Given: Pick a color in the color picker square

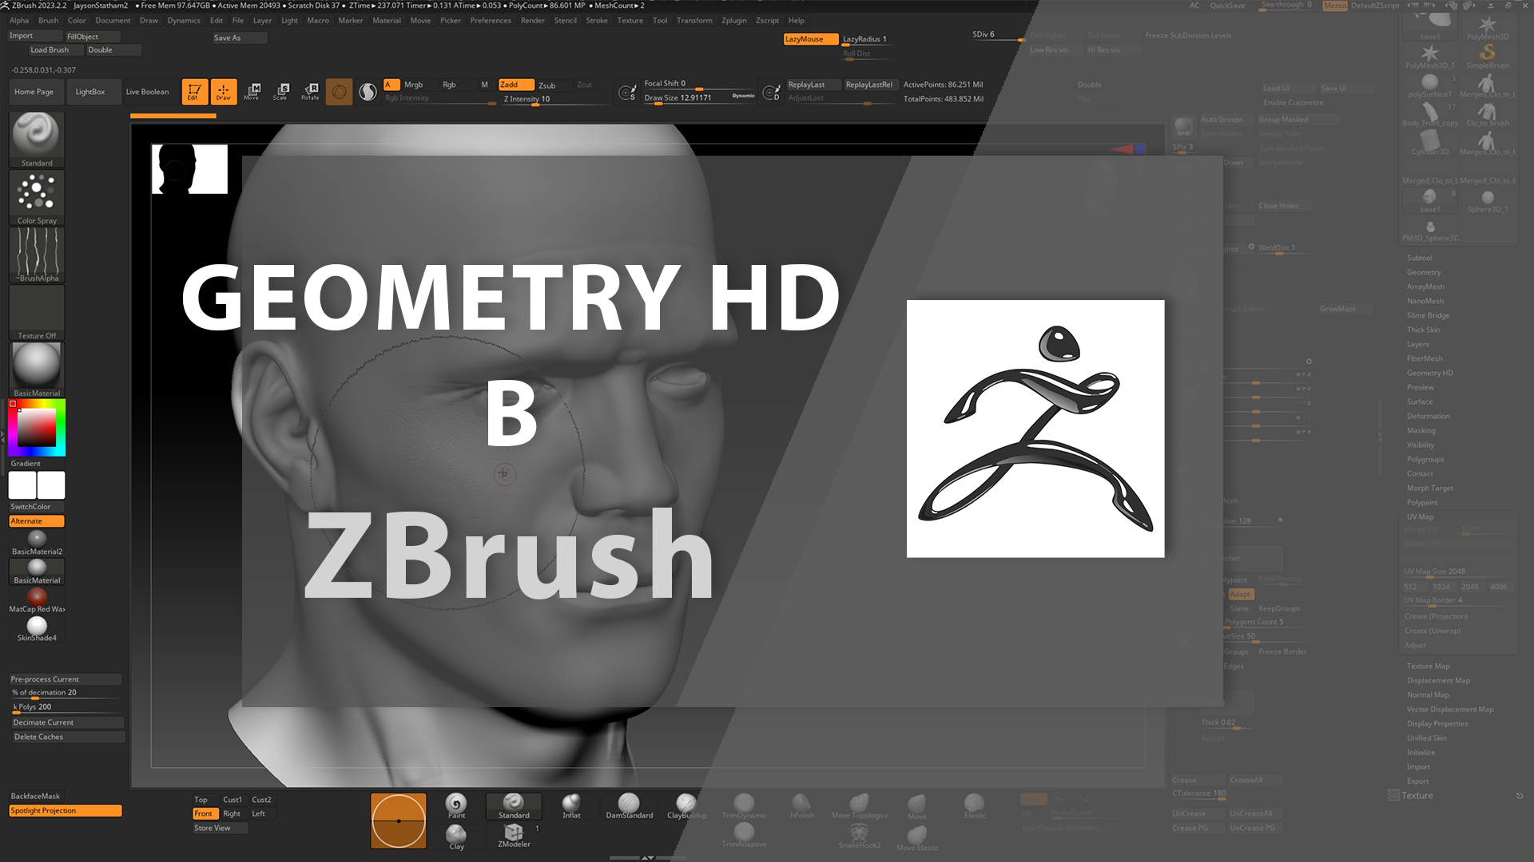Looking at the screenshot, I should tap(37, 427).
